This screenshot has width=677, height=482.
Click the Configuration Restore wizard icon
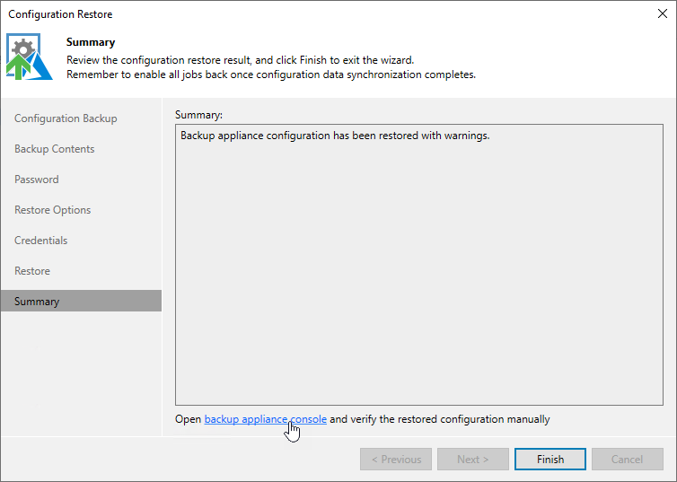pyautogui.click(x=30, y=57)
